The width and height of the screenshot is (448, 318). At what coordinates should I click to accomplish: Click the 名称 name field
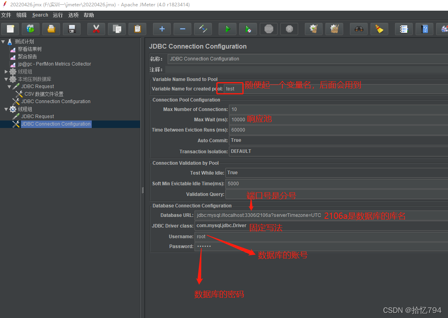pos(308,59)
